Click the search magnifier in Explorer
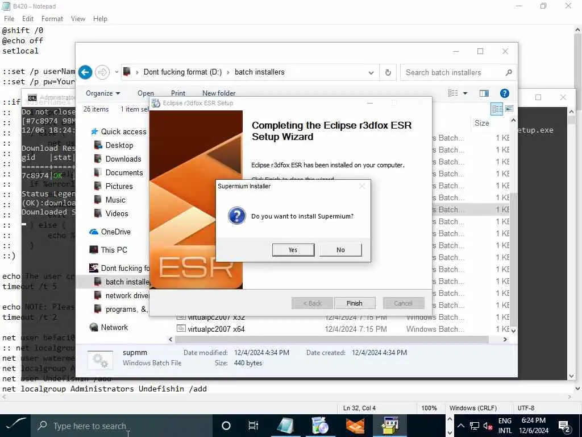 coord(509,72)
